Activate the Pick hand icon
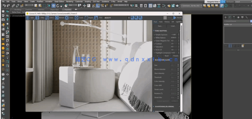Screen dimensions: 252x119 [96, 18]
